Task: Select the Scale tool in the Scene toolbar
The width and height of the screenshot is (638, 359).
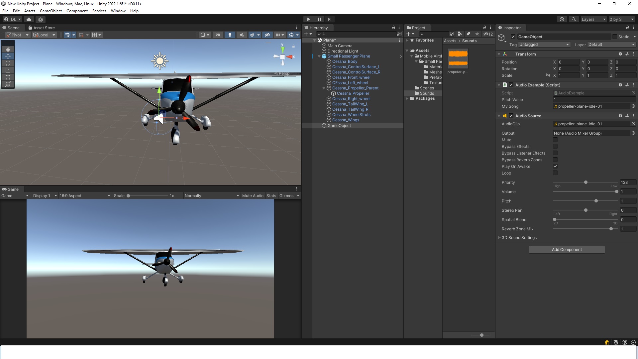Action: click(x=8, y=70)
